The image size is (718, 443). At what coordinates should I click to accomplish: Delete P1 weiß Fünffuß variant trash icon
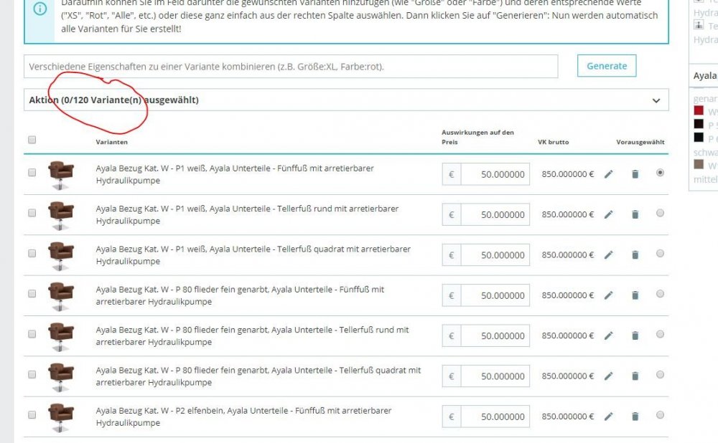(x=635, y=174)
